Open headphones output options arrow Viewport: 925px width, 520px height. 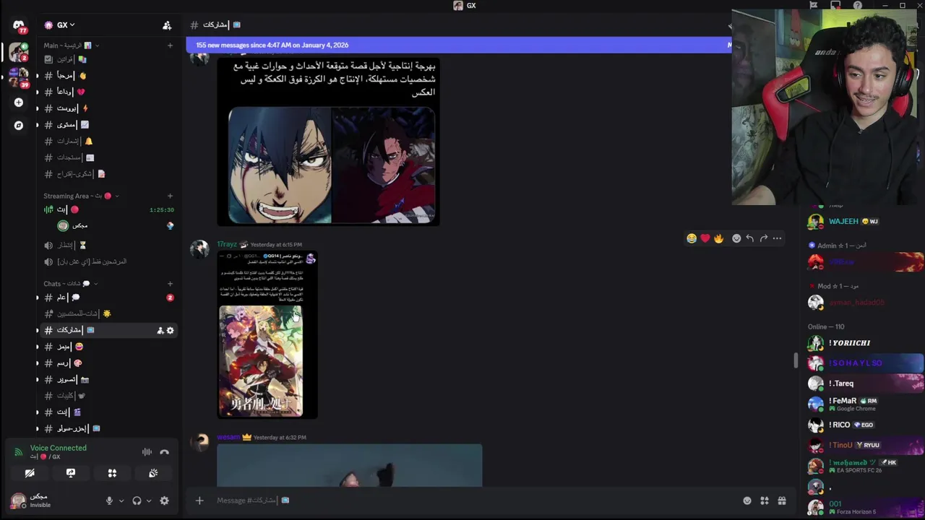[149, 500]
